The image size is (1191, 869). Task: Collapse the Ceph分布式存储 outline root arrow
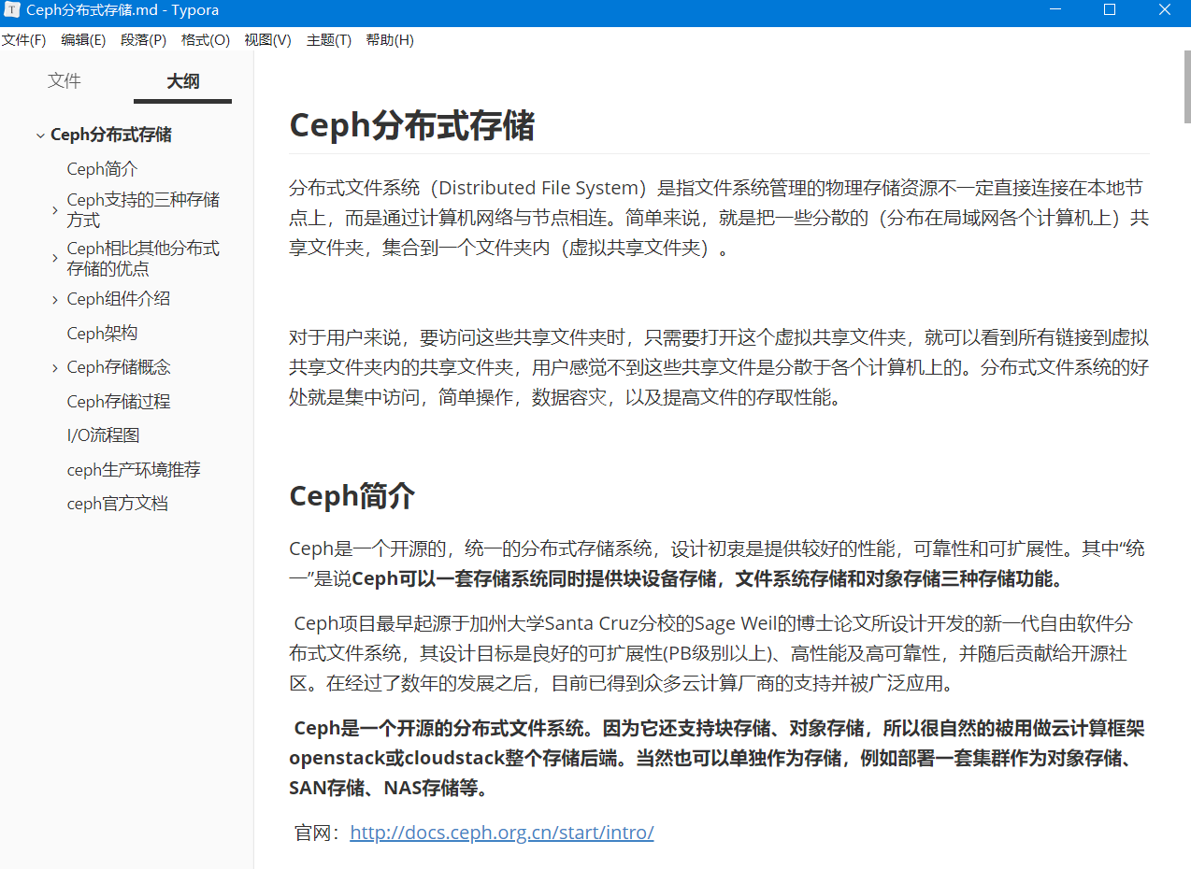click(40, 135)
